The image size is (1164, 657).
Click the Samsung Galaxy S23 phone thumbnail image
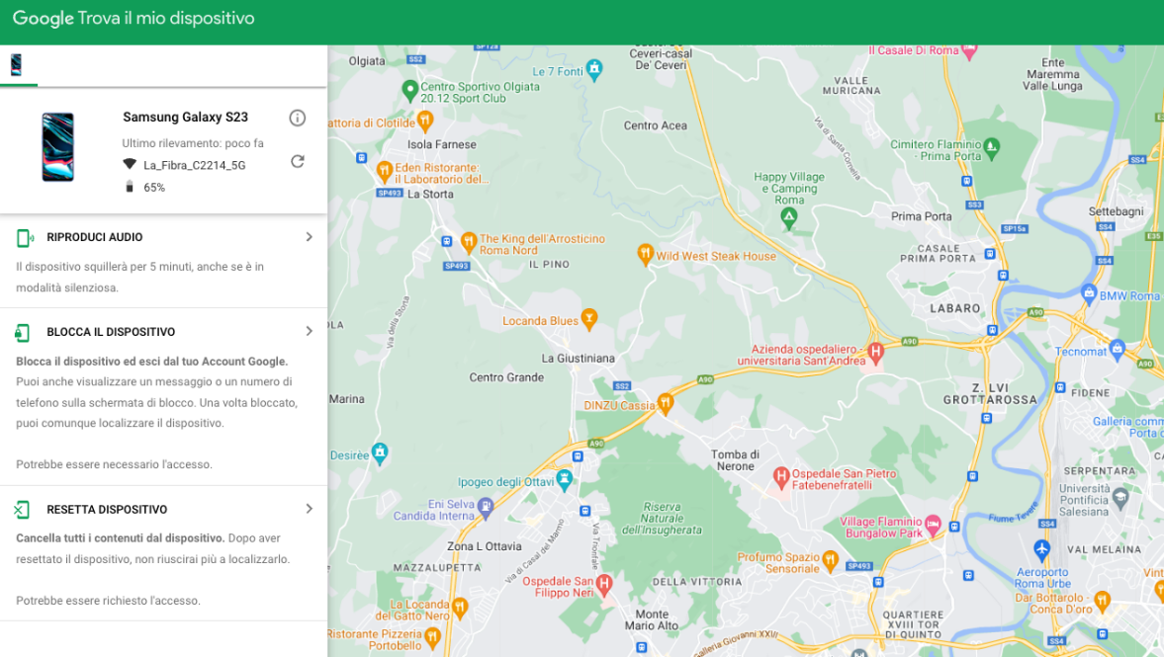[x=57, y=150]
